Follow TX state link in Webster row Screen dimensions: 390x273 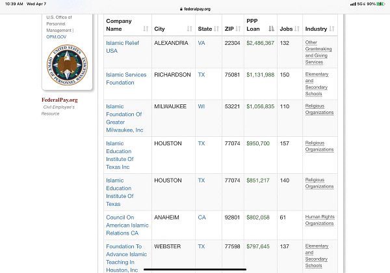click(x=201, y=246)
